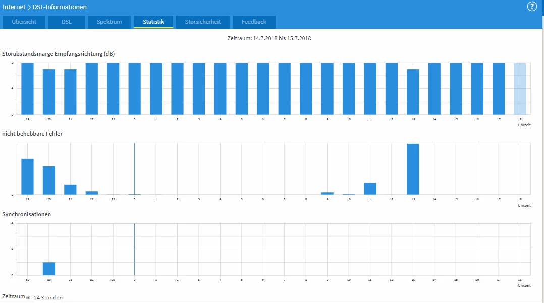Click the Zeitraum 14.7.2018 bis 15.7.2018 text
The image size is (544, 303).
pos(269,38)
